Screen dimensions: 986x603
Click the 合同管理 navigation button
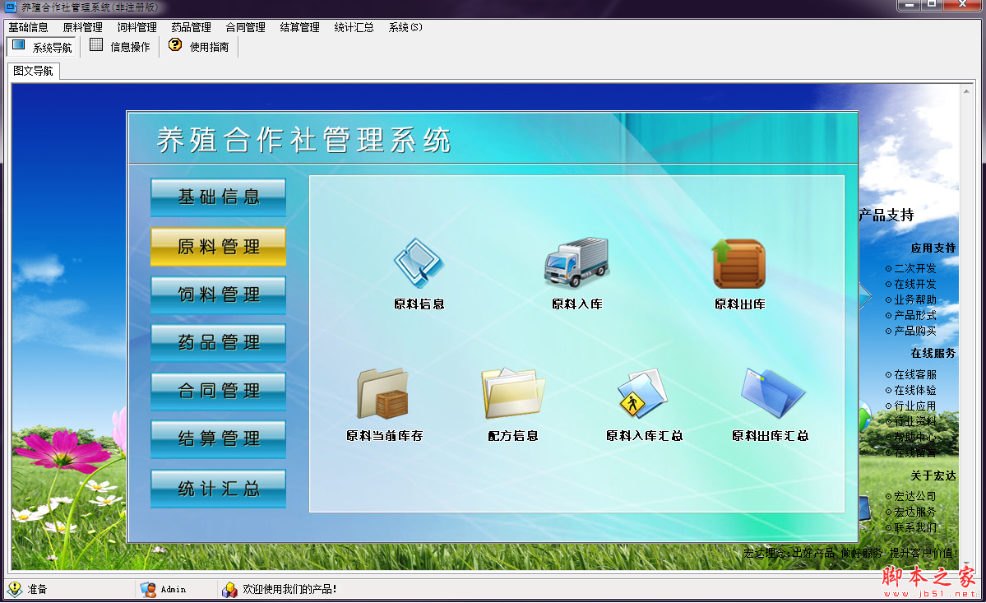tap(218, 391)
